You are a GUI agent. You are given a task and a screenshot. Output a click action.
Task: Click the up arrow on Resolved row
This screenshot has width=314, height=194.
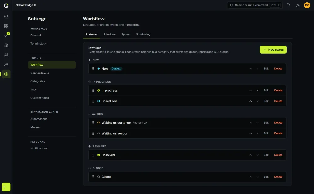click(251, 155)
